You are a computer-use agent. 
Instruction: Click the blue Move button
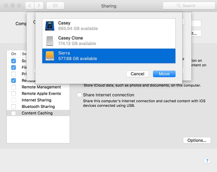tap(164, 74)
